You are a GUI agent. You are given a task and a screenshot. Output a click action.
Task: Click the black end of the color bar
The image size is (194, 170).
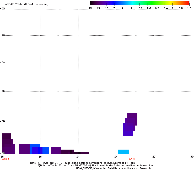pos(92,3)
